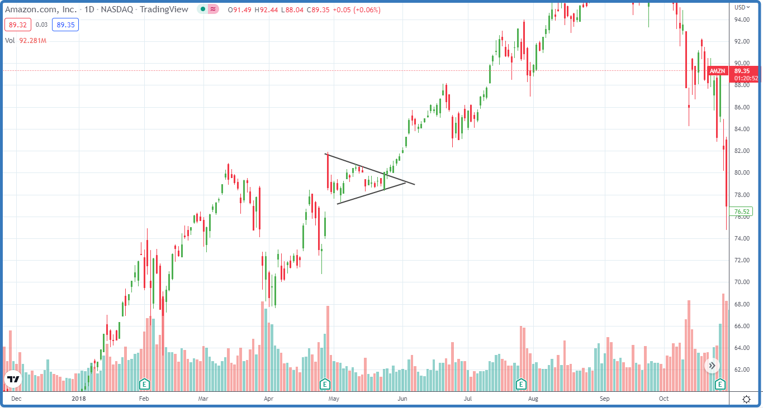Viewport: 763px width, 408px height.
Task: Click the October earnings E marker
Action: (x=720, y=384)
